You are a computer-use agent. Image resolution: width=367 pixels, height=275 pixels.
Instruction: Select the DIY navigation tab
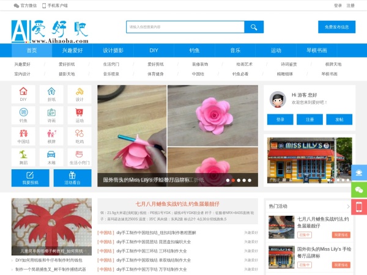coord(154,50)
